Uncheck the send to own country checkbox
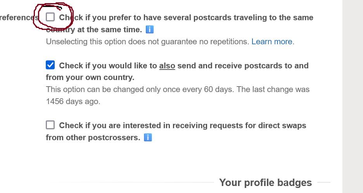 click(50, 65)
